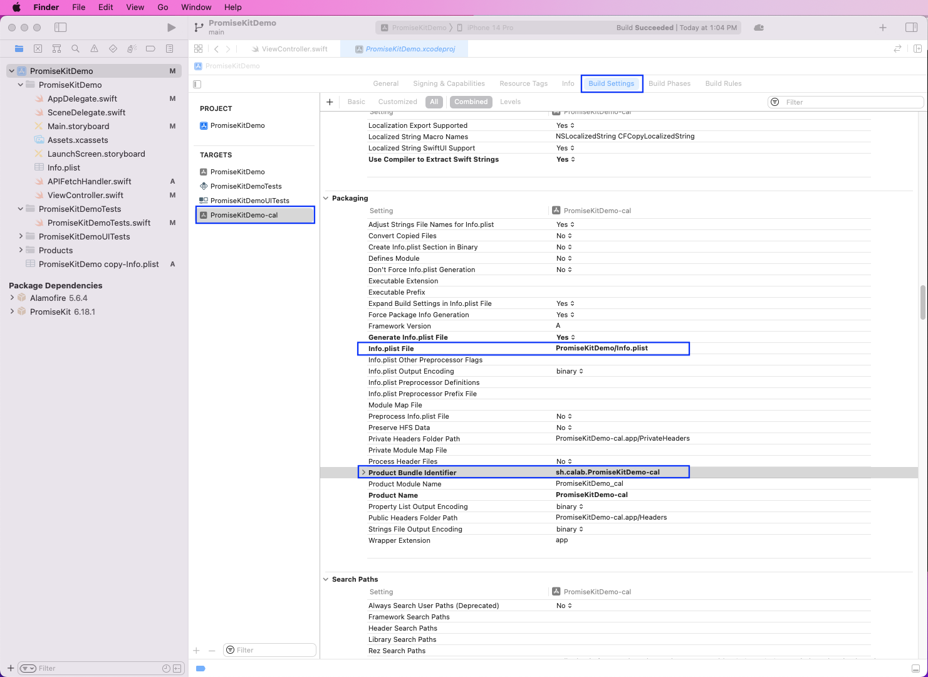
Task: Open the related items grid menu
Action: (x=199, y=49)
